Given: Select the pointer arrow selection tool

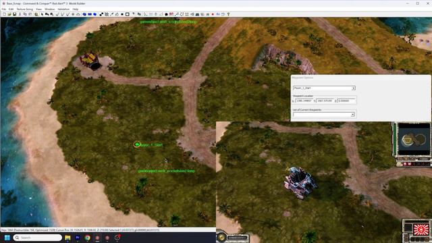Looking at the screenshot, I should pos(42,14).
